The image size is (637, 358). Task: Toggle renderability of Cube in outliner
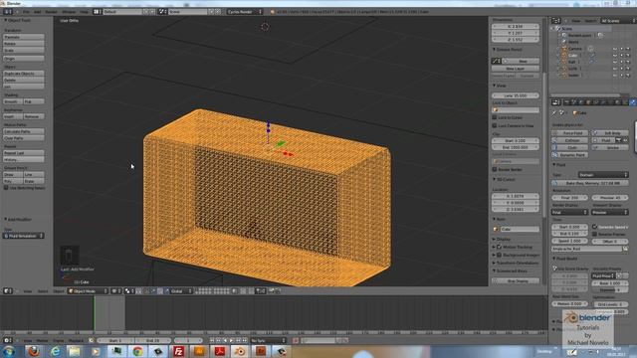(x=628, y=56)
